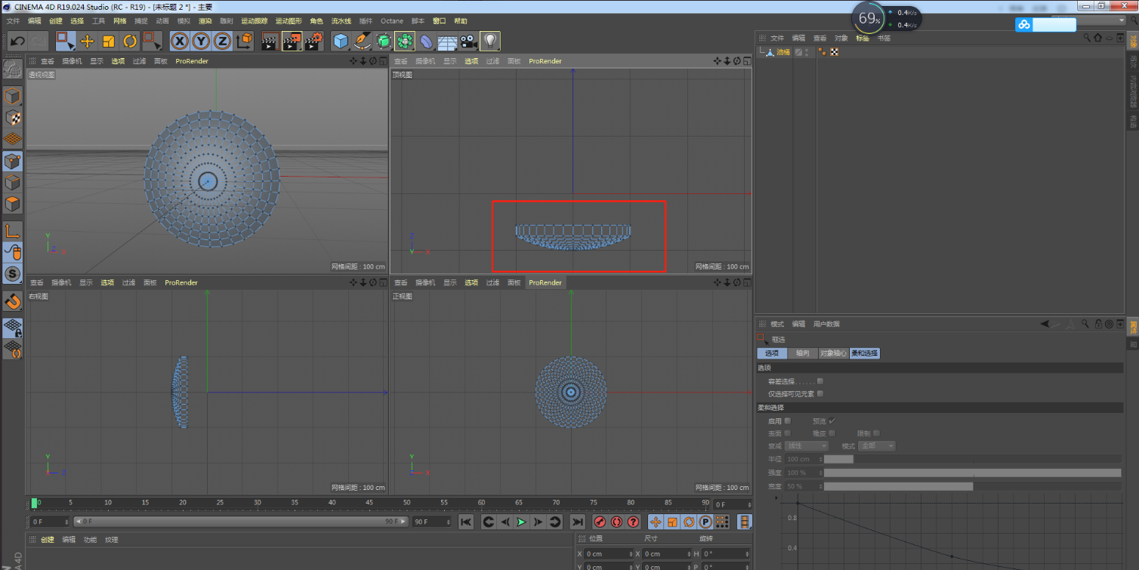The height and width of the screenshot is (570, 1139).
Task: Click the attribute manager lock icon
Action: point(1098,324)
